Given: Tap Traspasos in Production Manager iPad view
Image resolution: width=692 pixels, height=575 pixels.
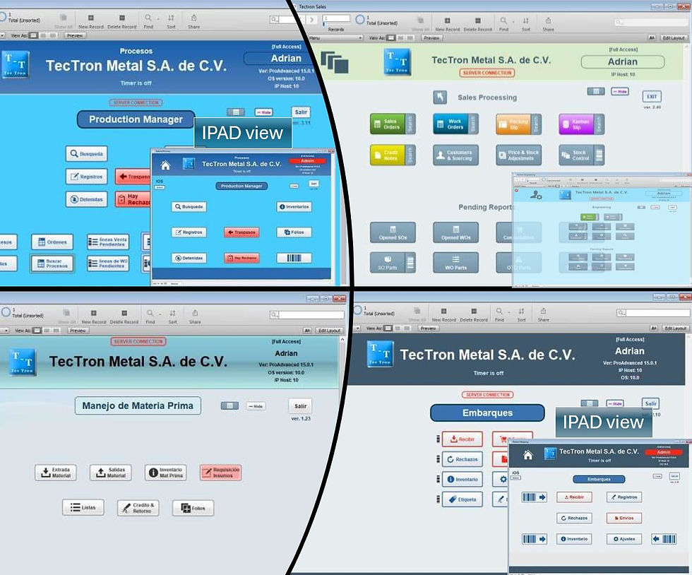Looking at the screenshot, I should pyautogui.click(x=241, y=232).
